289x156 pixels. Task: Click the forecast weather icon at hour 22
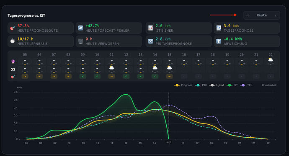pyautogui.click(x=271, y=60)
